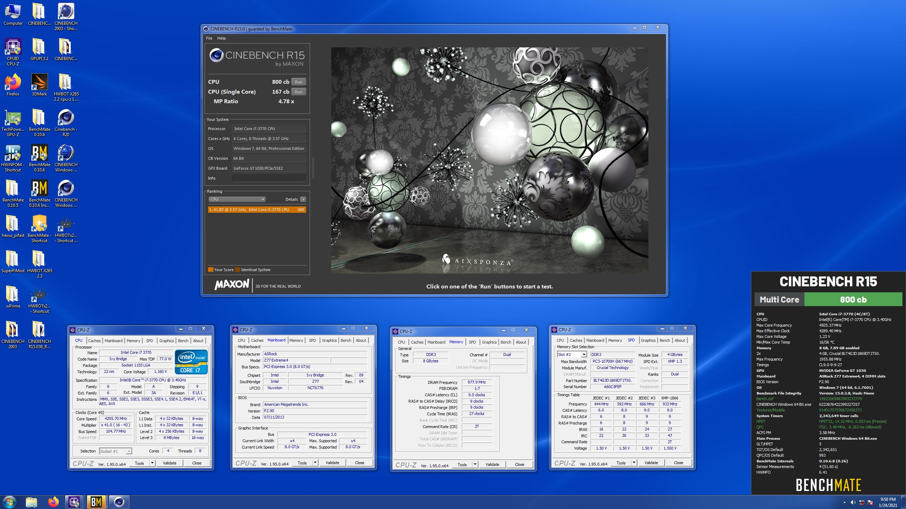The height and width of the screenshot is (509, 906).
Task: Open Graphics tab in Mainboard CPU-Z window
Action: pos(329,340)
